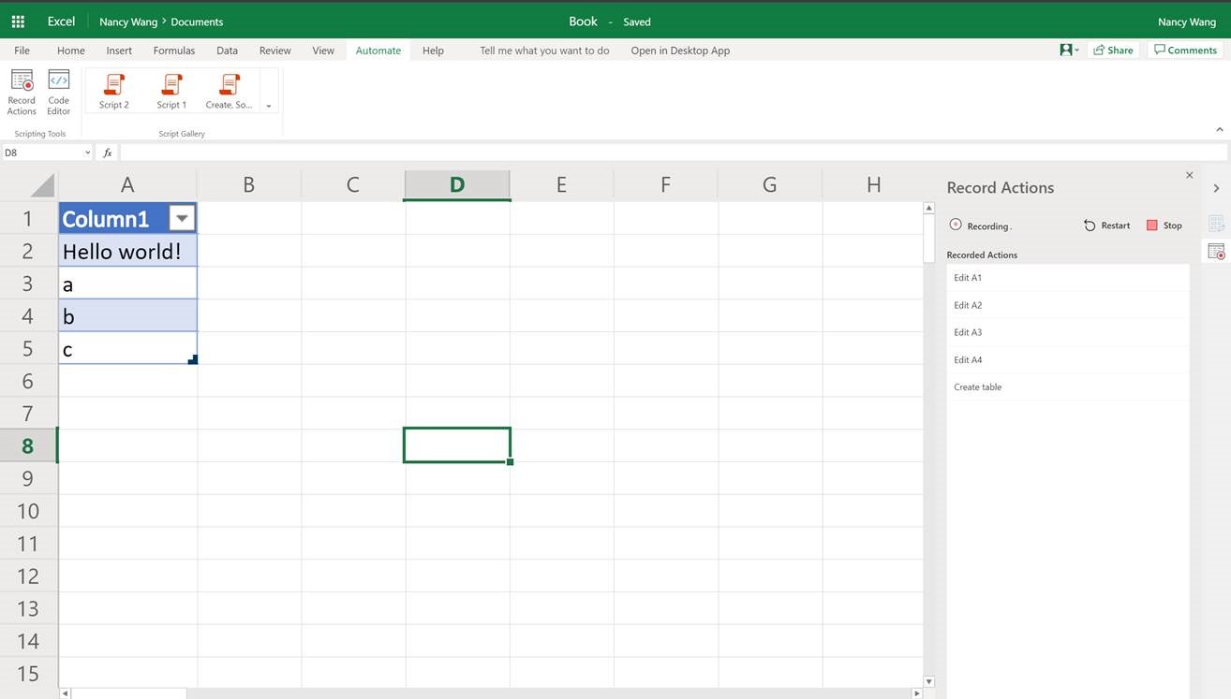This screenshot has height=699, width=1231.
Task: Open the Name Box dropdown
Action: click(86, 152)
